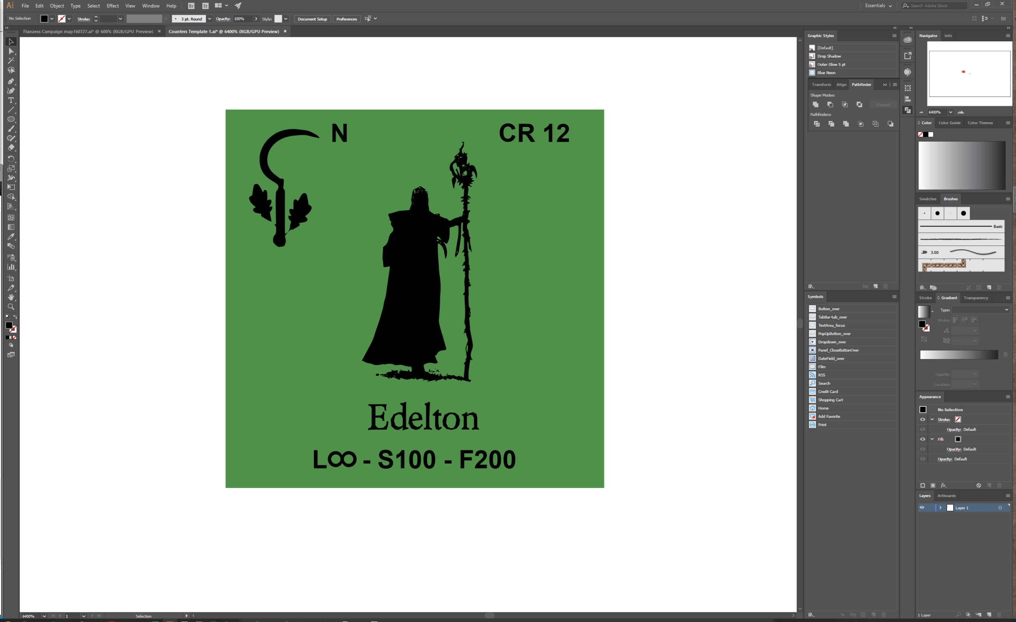
Task: Select the Magic Wand tool
Action: point(11,61)
